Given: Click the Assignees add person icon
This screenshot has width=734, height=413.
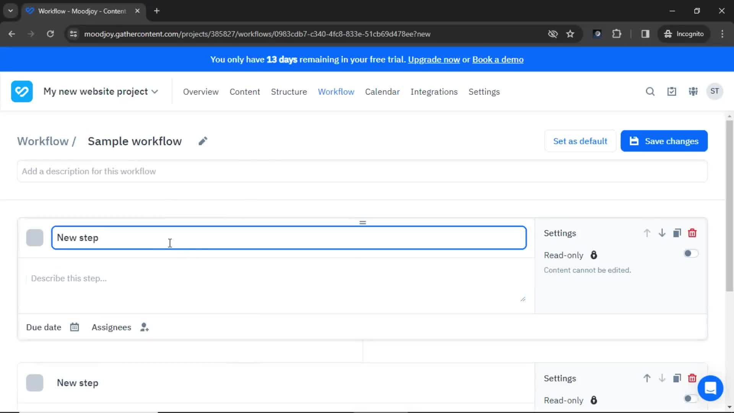Looking at the screenshot, I should [145, 327].
